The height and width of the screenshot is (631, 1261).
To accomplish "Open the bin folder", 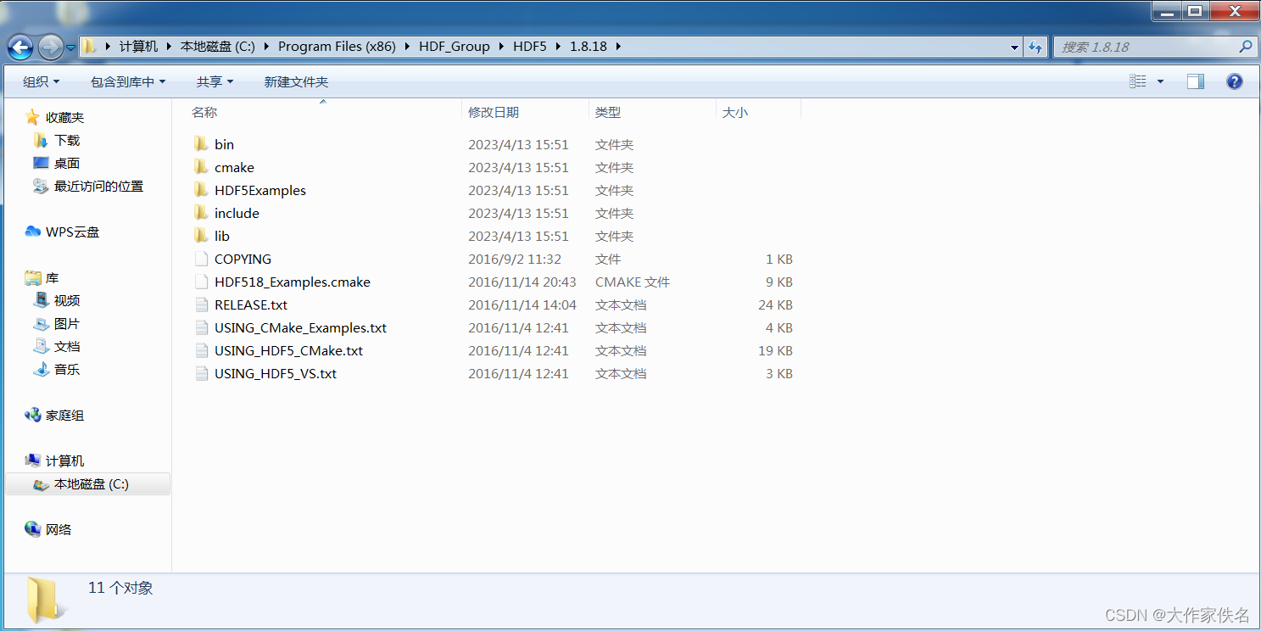I will tap(225, 144).
